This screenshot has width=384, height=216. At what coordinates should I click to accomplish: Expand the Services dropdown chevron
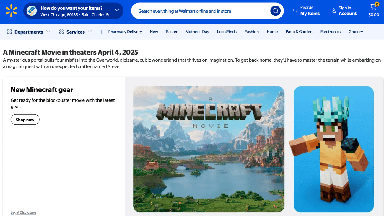click(x=90, y=32)
